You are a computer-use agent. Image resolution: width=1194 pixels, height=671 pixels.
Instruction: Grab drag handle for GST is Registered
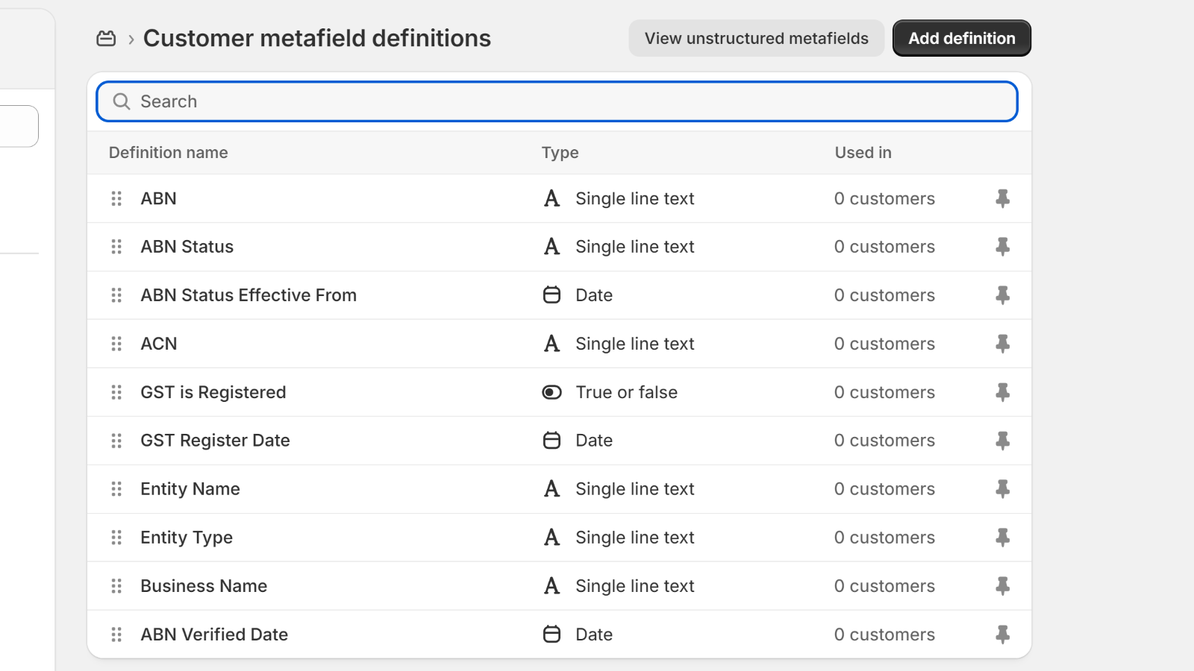[x=116, y=392]
